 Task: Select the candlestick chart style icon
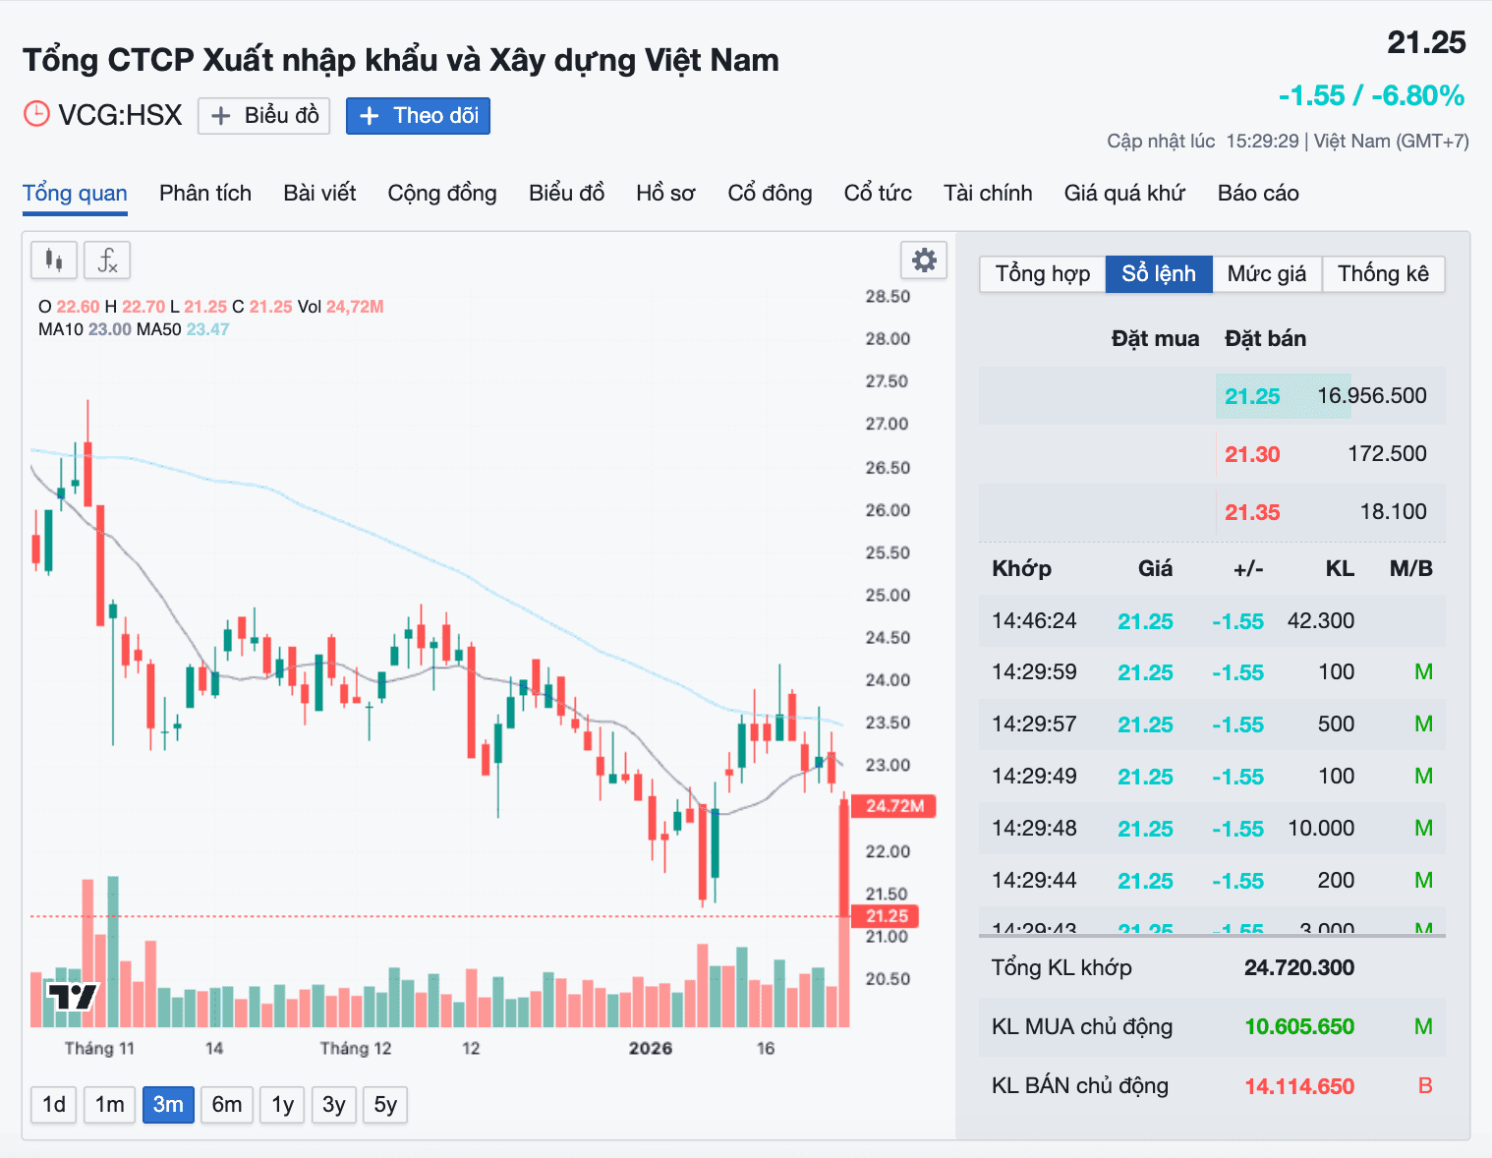click(53, 260)
